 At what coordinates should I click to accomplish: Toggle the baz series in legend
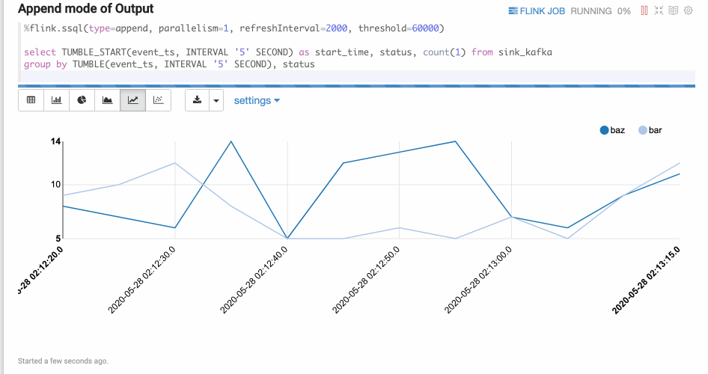(x=612, y=130)
